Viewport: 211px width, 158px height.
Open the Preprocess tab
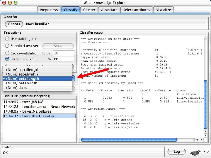pos(49,10)
